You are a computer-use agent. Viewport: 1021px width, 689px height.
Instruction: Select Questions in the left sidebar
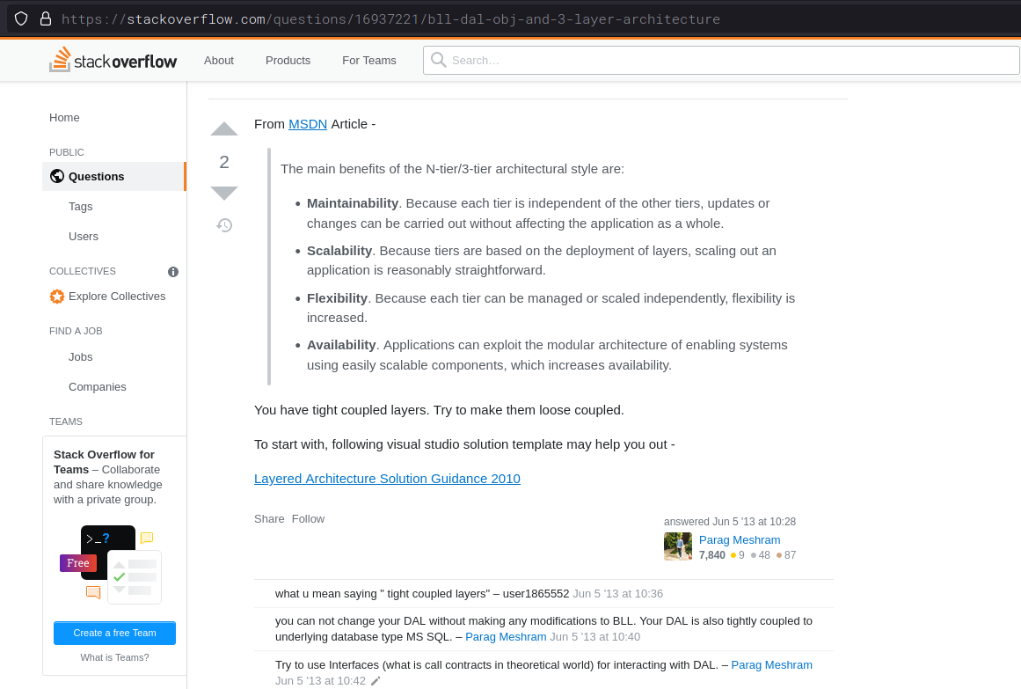tap(96, 177)
